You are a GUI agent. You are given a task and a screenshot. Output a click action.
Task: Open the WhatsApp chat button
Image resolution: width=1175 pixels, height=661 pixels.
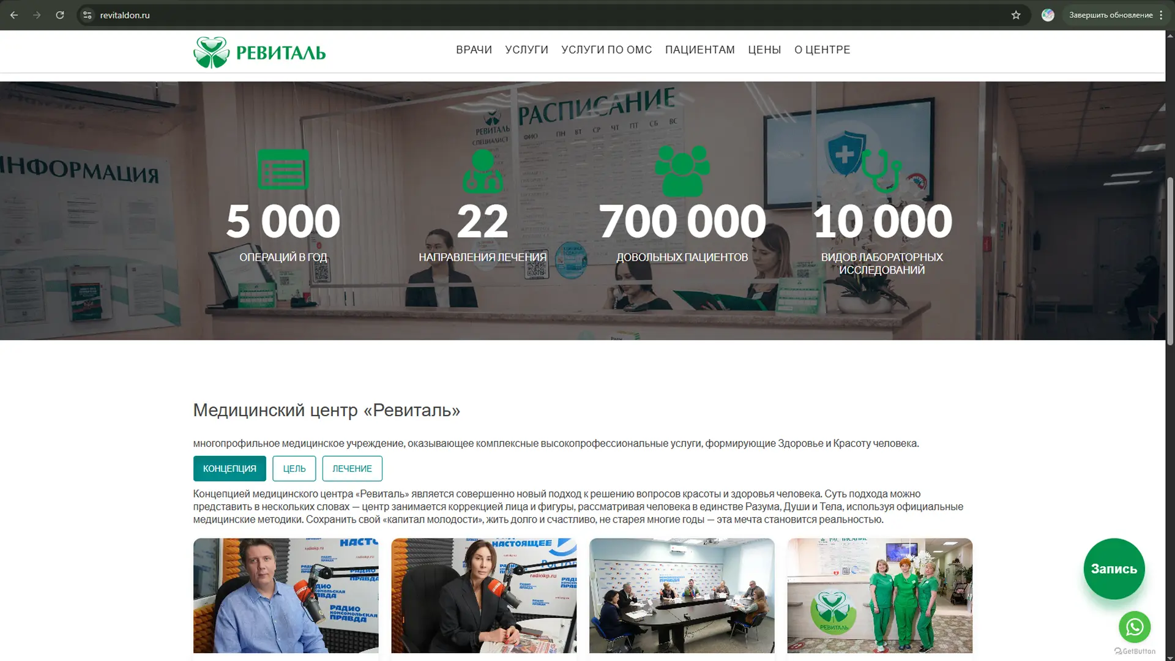[1135, 627]
